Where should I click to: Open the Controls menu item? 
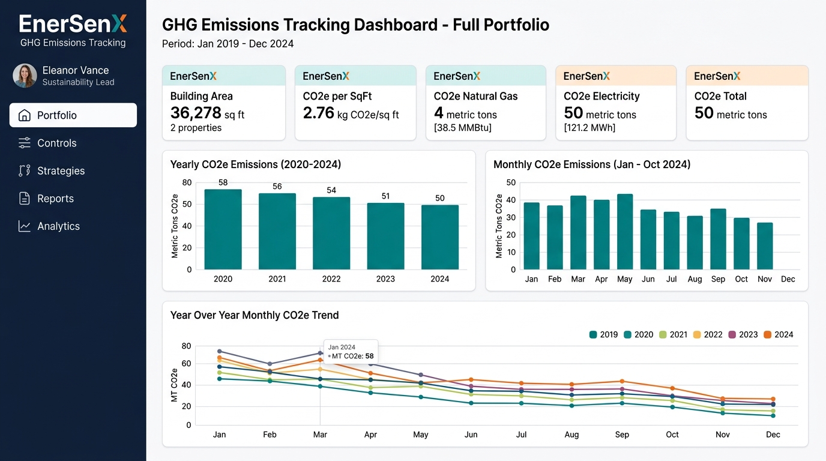[x=73, y=143]
